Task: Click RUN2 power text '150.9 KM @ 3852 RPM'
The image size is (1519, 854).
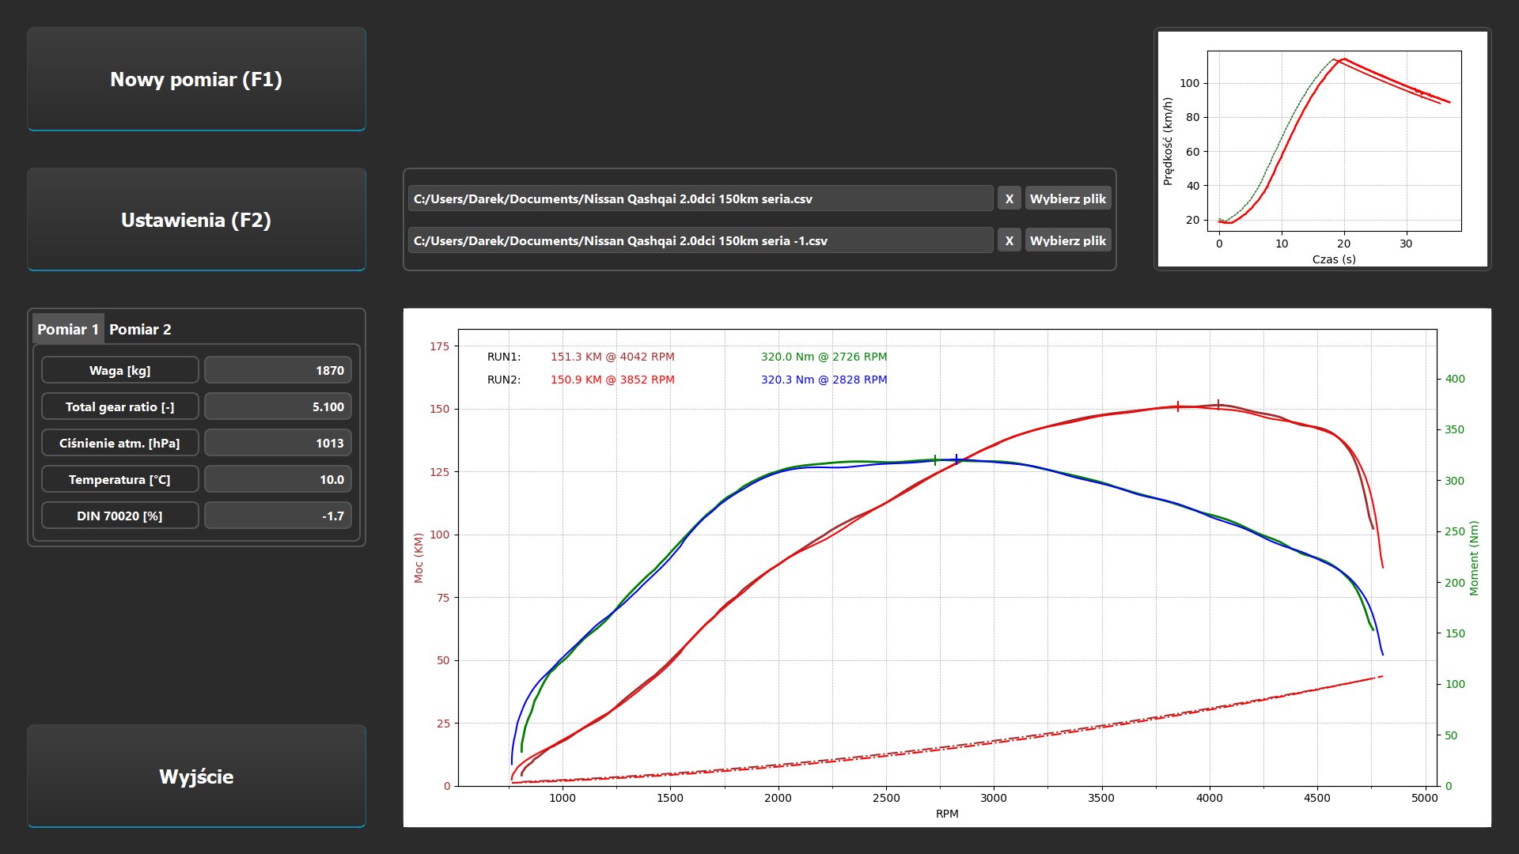Action: click(x=612, y=380)
